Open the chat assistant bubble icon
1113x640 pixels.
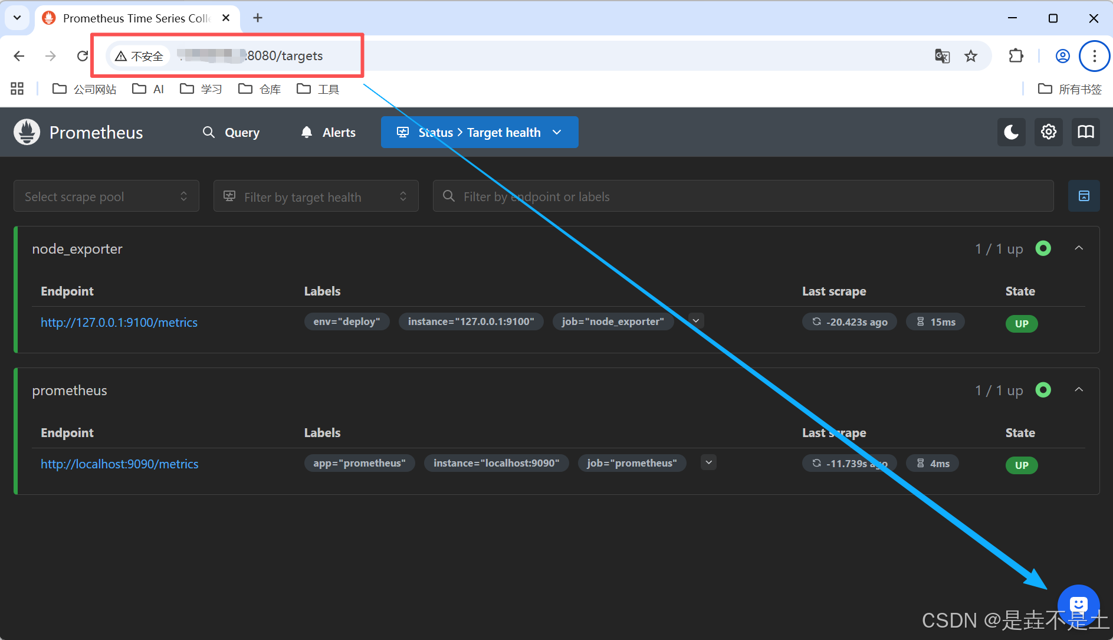tap(1078, 605)
